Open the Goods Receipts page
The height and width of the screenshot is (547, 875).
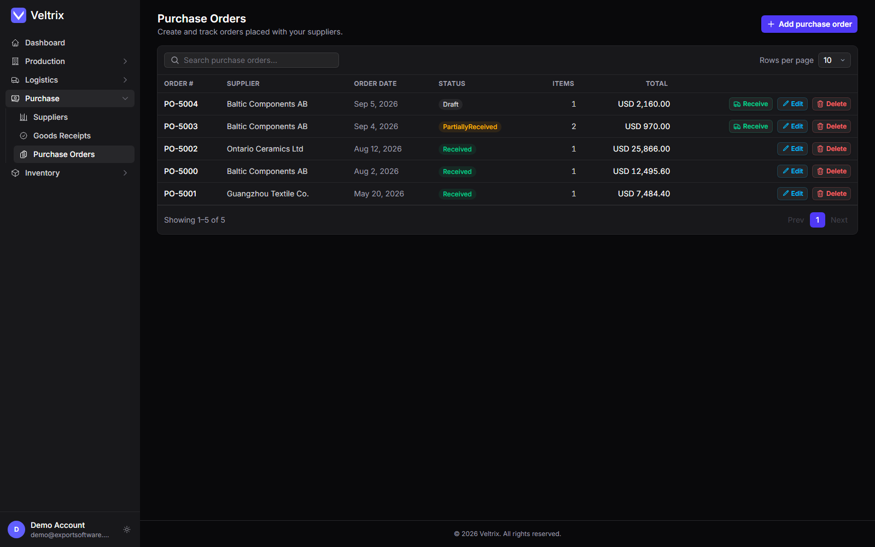coord(74,136)
